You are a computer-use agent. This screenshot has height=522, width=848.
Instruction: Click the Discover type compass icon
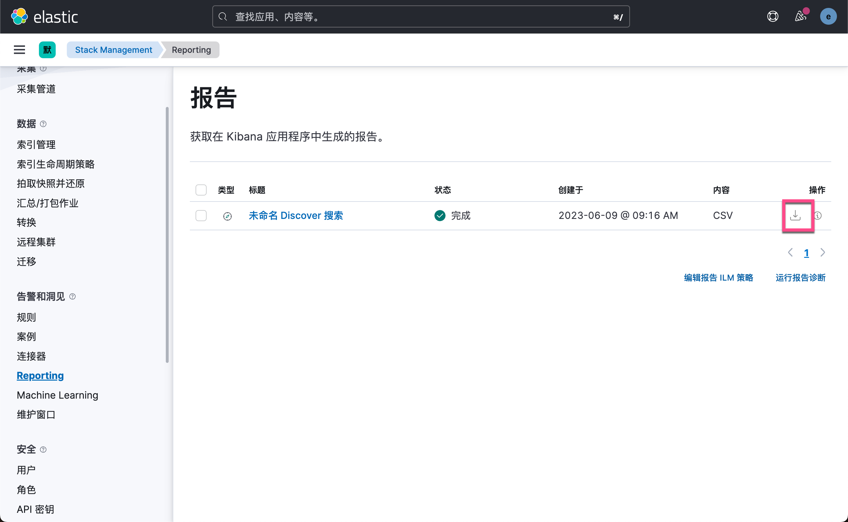227,216
